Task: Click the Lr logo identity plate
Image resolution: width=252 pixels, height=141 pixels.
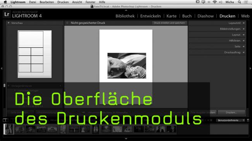Action: 7,14
